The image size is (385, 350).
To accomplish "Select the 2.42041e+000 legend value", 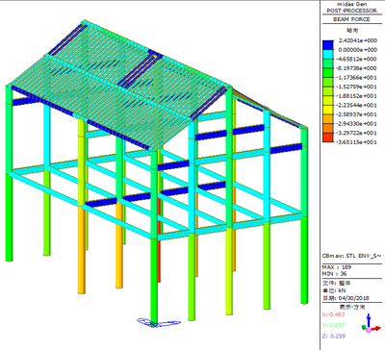I will 358,40.
